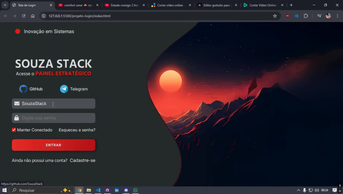Open the media control icon in toolbar
The width and height of the screenshot is (343, 194).
tap(319, 16)
